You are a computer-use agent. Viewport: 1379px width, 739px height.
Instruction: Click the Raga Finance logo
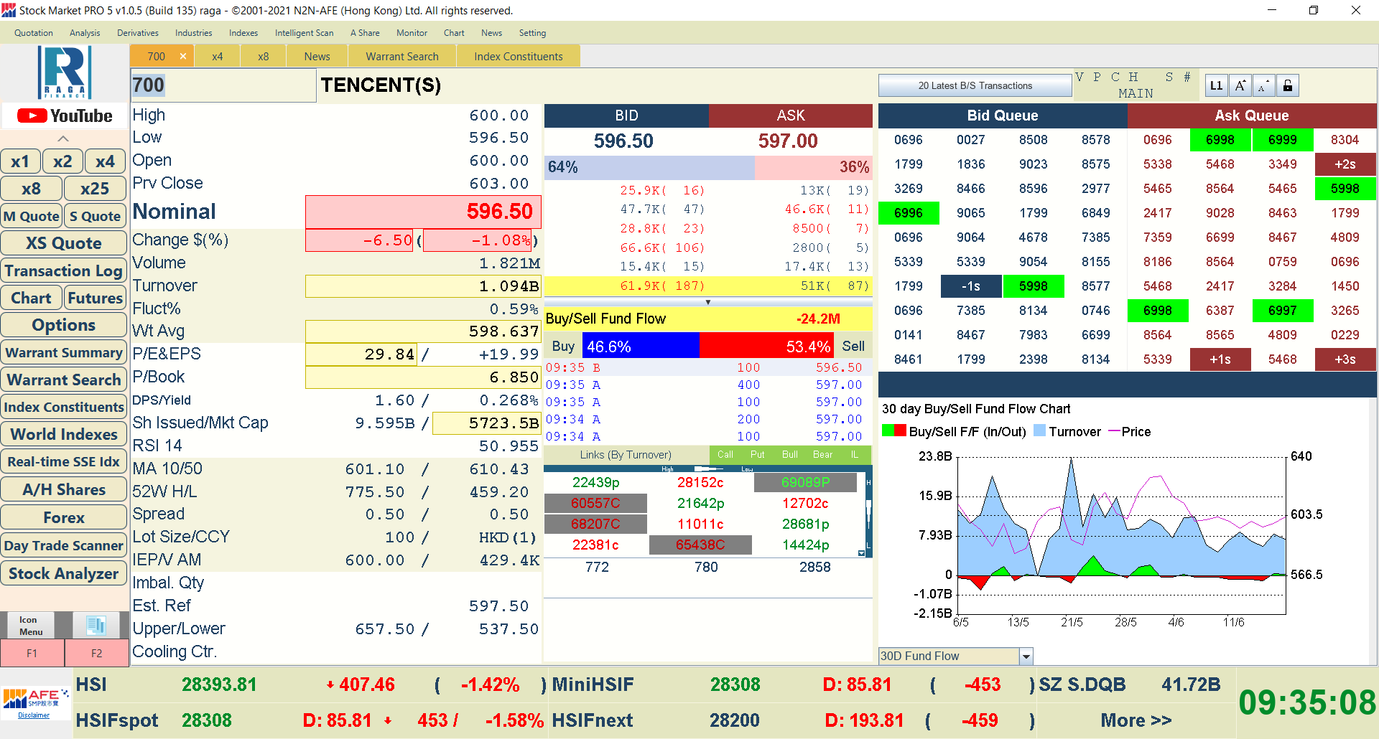(x=65, y=72)
